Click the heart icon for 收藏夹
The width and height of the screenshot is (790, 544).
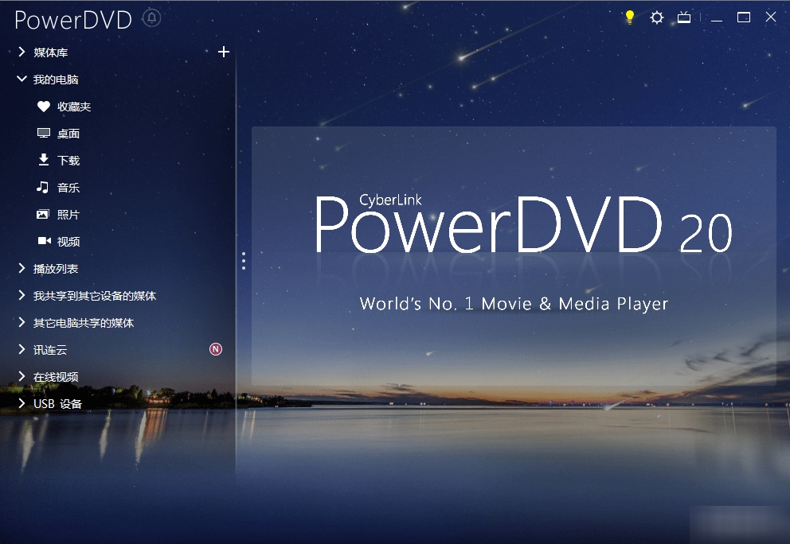point(44,106)
